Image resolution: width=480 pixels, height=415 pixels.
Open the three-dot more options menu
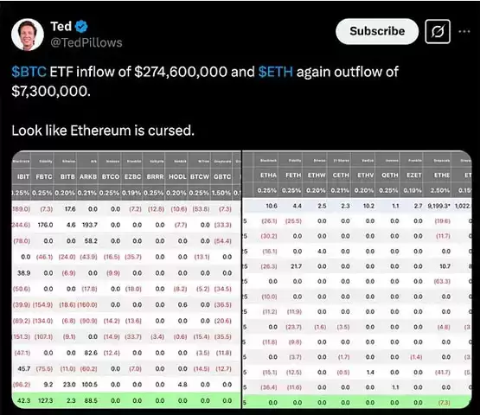point(464,31)
